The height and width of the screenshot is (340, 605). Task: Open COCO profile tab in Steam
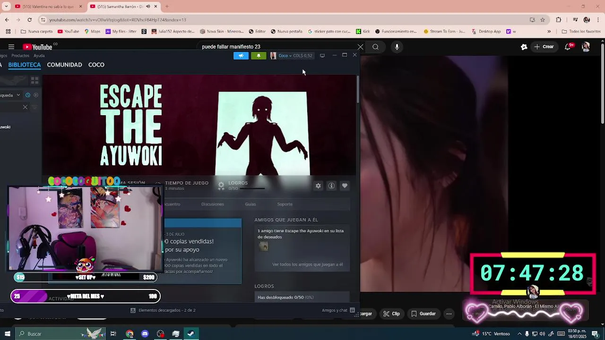pyautogui.click(x=96, y=65)
